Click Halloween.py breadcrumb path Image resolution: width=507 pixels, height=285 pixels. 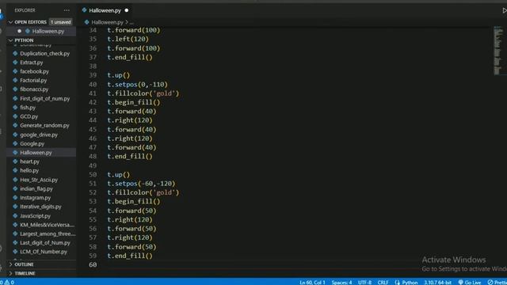(107, 22)
